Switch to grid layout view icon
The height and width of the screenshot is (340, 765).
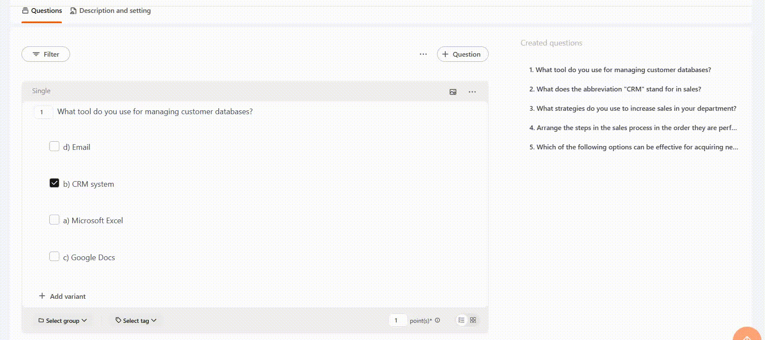pos(473,320)
